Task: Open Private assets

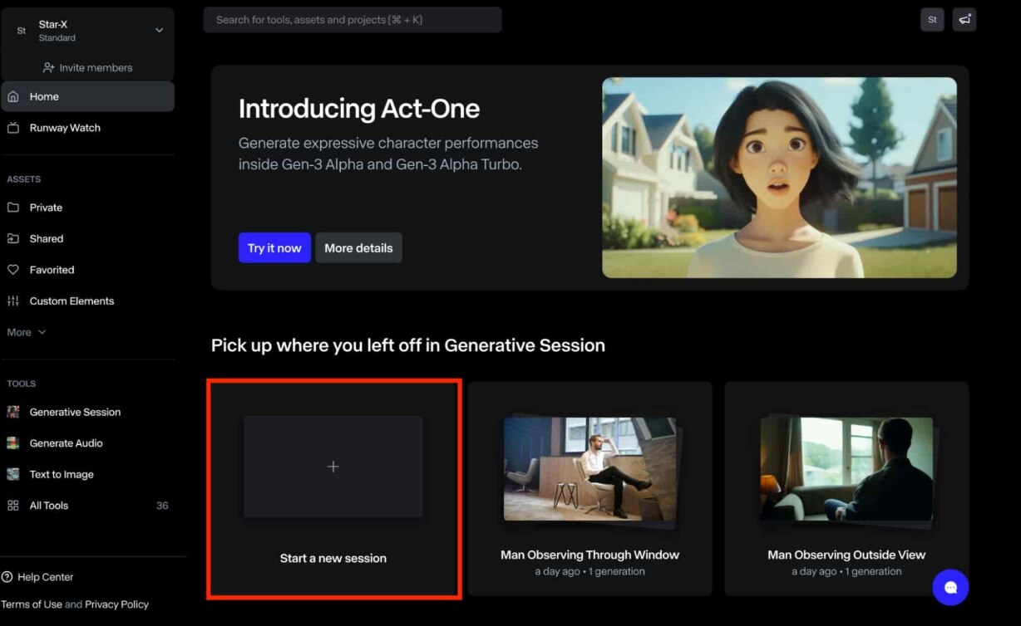Action: [x=87, y=208]
